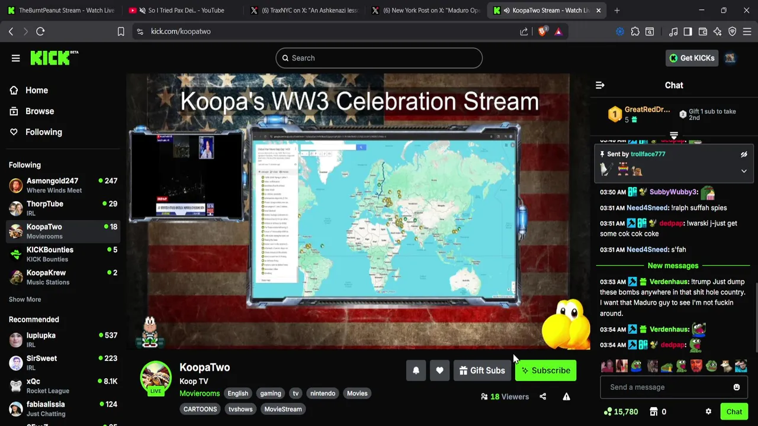
Task: Click KoopaTwo channel avatar
Action: click(x=156, y=377)
